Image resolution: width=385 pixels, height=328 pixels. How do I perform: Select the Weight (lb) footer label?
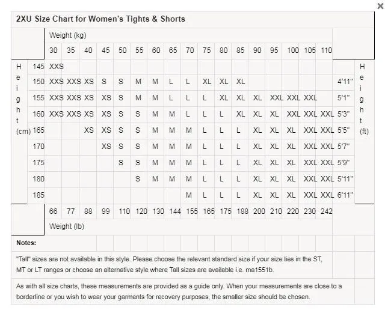pos(68,226)
